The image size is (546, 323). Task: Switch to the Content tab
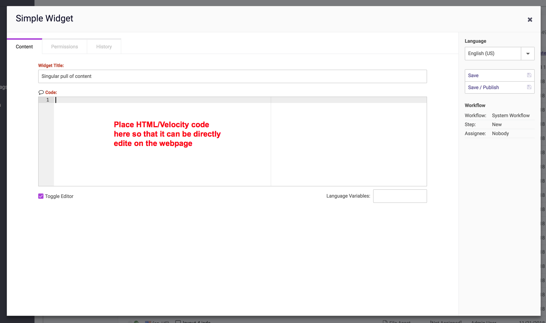point(24,47)
